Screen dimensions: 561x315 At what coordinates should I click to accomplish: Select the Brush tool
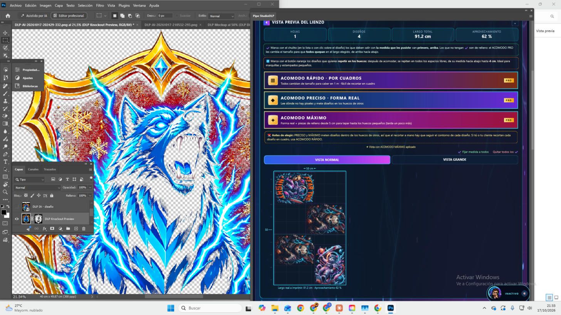[x=5, y=93]
